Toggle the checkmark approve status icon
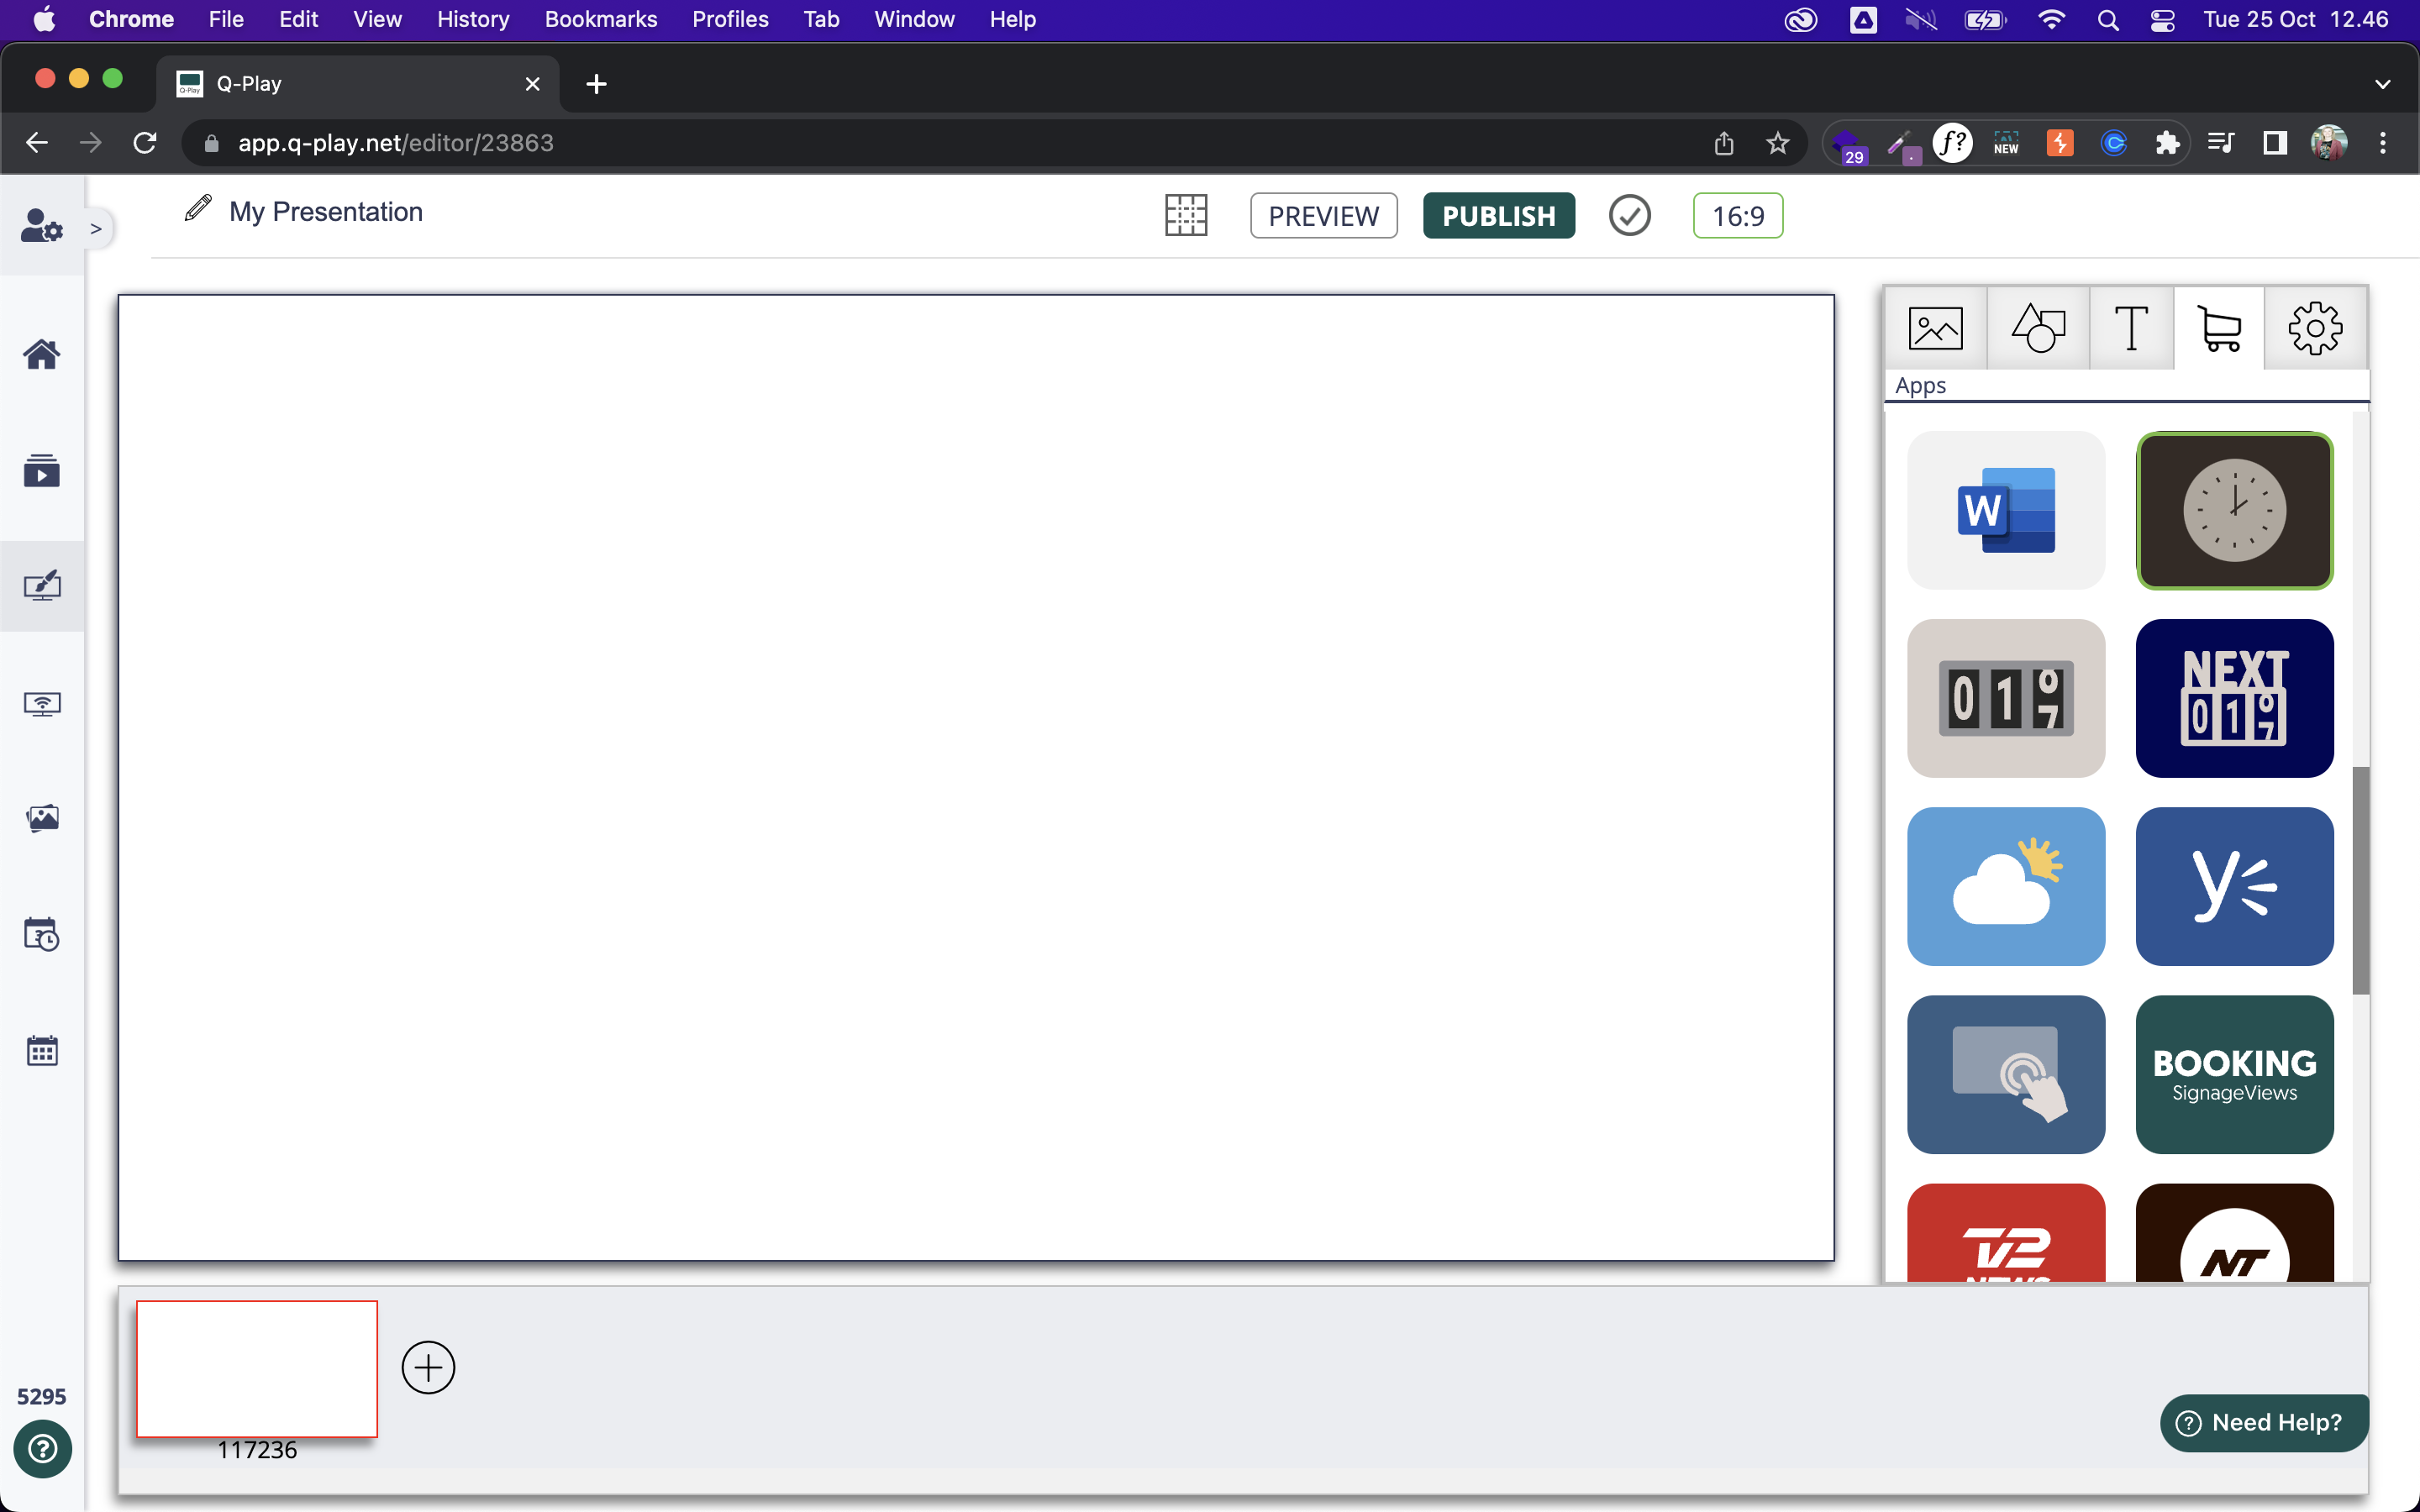The image size is (2420, 1512). pyautogui.click(x=1629, y=214)
